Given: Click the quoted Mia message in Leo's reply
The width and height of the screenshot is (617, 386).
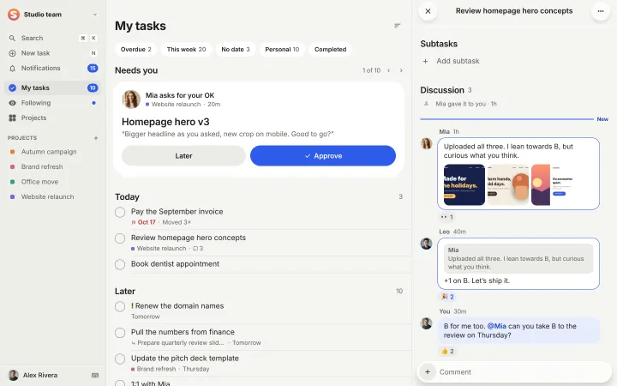Looking at the screenshot, I should click(518, 259).
